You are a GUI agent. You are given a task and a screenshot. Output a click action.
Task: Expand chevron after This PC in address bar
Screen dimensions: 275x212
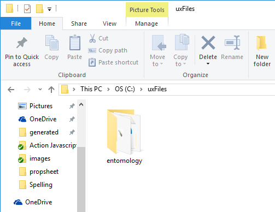pos(108,89)
